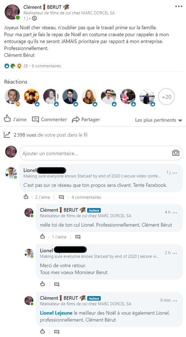Click reply icon under 'mêle toi de ton cul' comment
Screen dimensions: 186x337
point(78,237)
